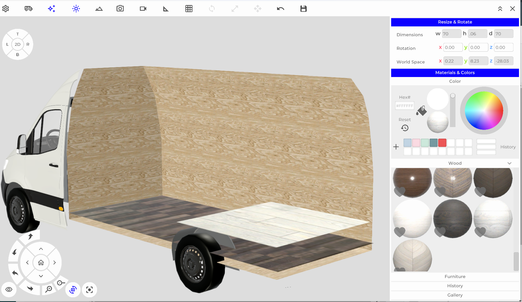Screen dimensions: 522x302
Task: Open the mountain landscape scenery icon
Action: coord(99,9)
